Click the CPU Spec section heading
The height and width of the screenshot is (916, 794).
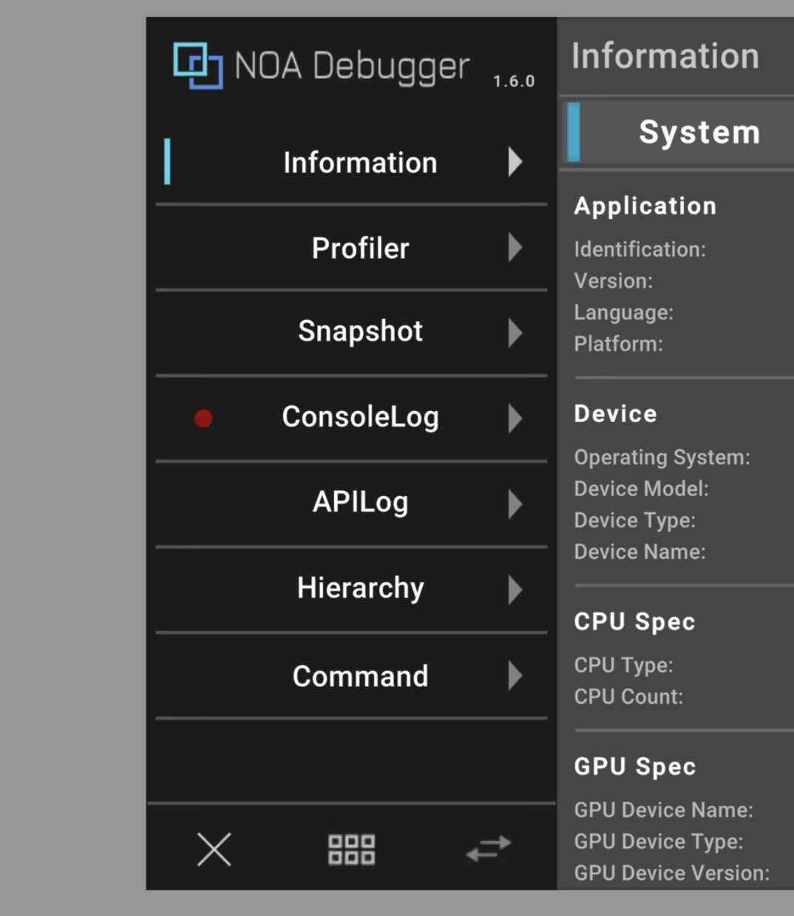click(x=634, y=622)
